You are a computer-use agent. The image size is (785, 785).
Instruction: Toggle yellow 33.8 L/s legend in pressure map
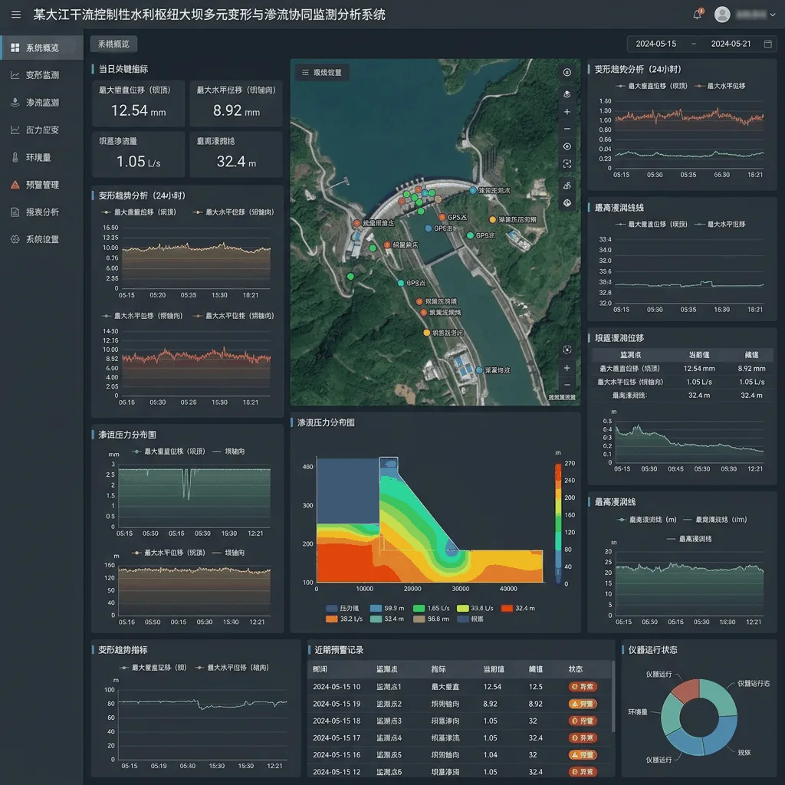475,608
